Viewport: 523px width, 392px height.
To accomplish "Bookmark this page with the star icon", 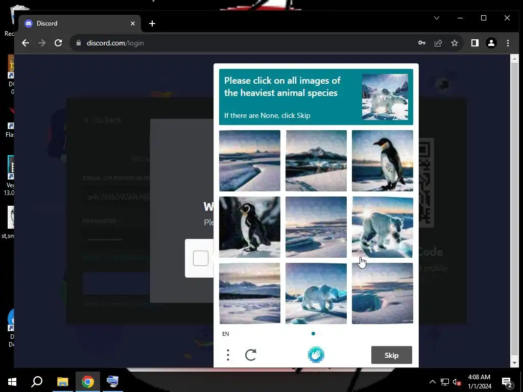I will click(x=454, y=43).
